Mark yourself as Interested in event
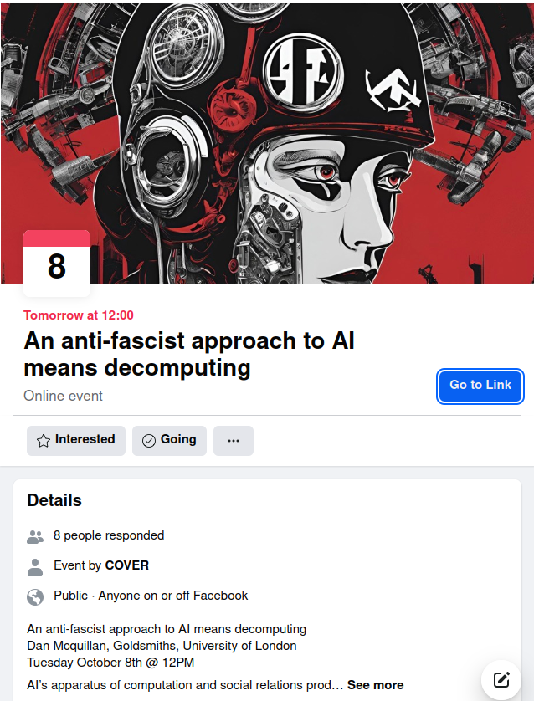Screen dimensions: 534x701 pyautogui.click(x=76, y=441)
